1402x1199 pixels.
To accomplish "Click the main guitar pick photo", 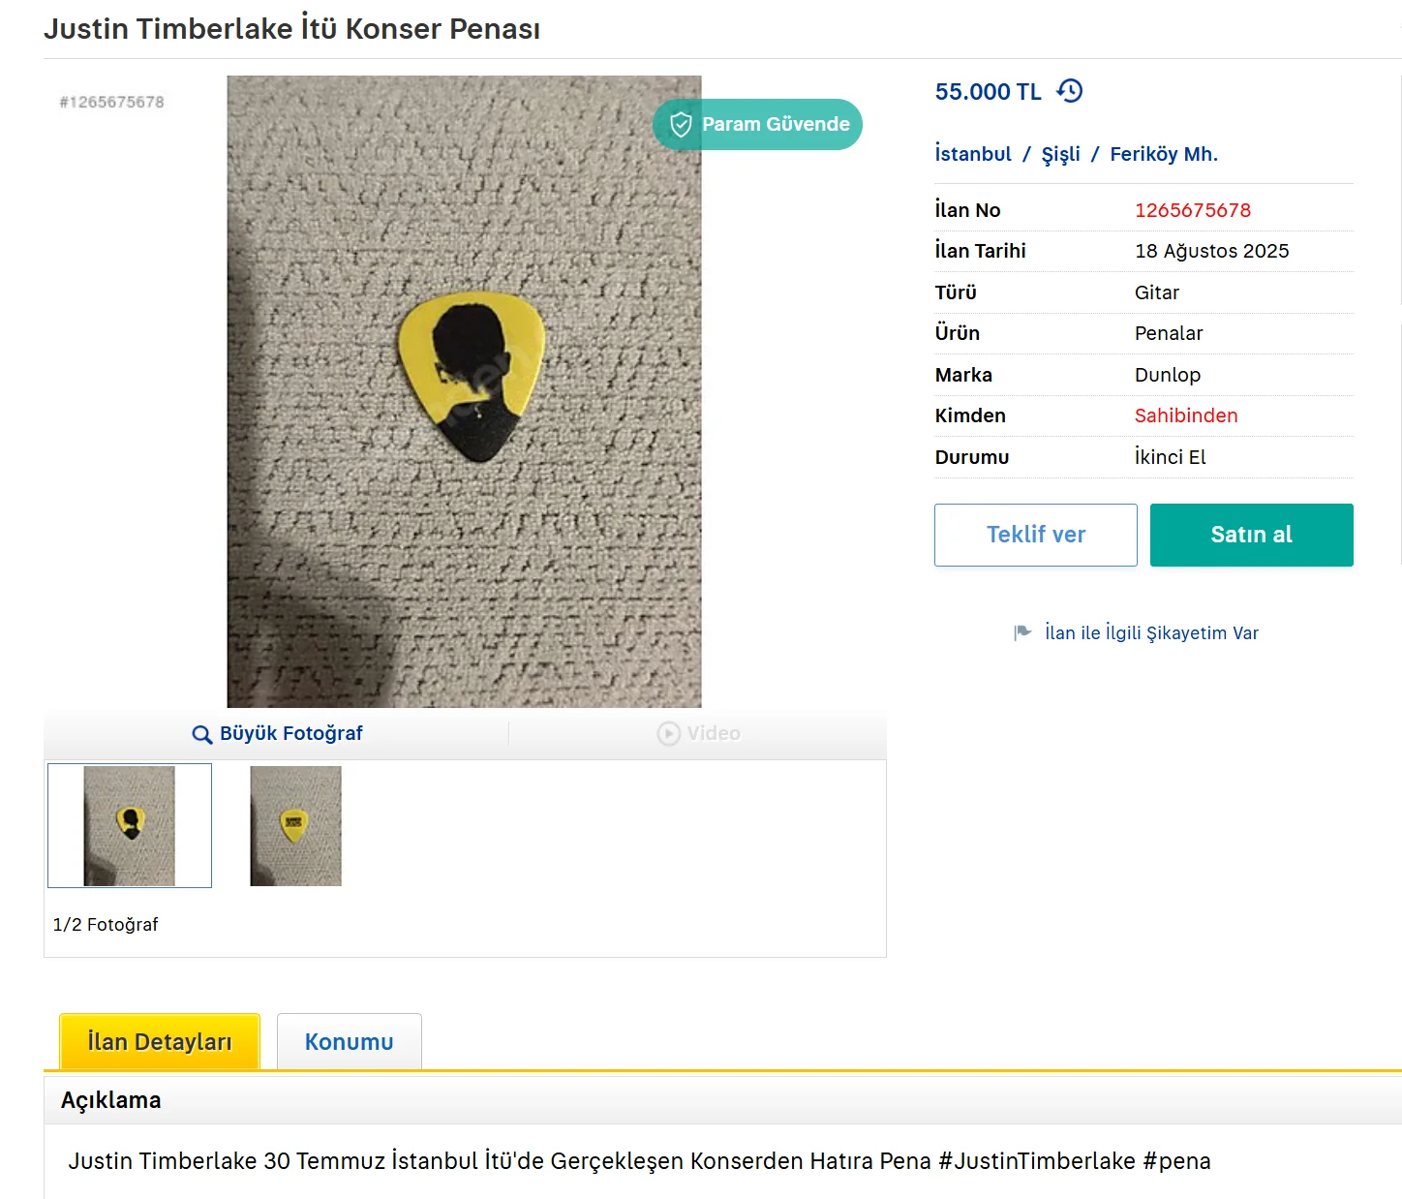I will 464,391.
